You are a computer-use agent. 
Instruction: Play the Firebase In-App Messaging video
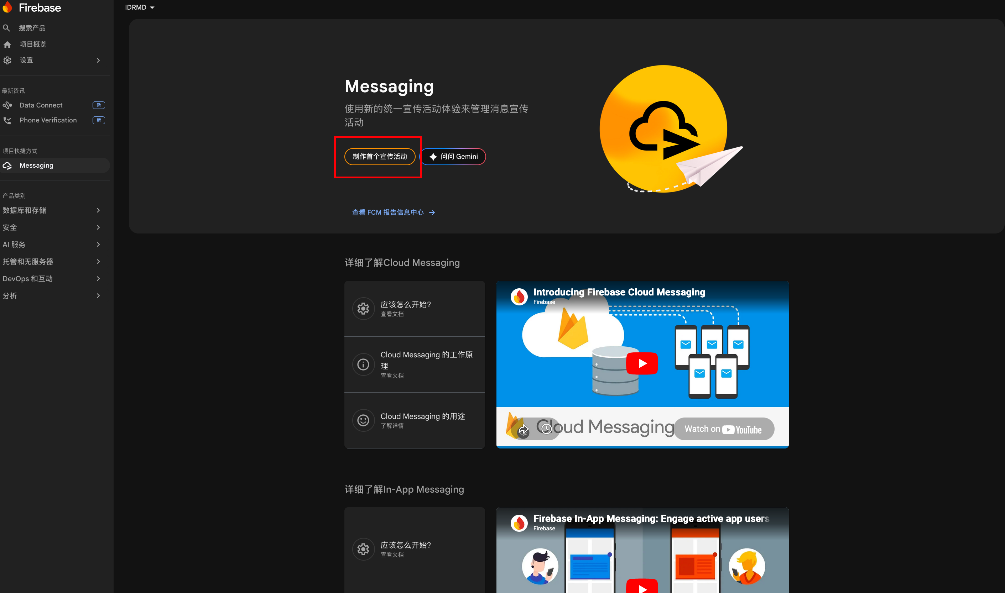coord(642,587)
